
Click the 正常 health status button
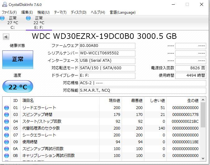pyautogui.click(x=18, y=60)
